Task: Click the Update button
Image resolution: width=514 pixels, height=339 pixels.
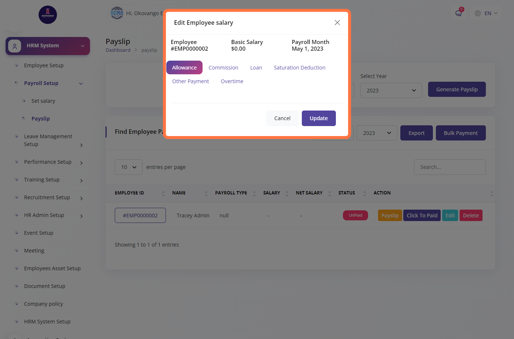Action: coord(318,118)
